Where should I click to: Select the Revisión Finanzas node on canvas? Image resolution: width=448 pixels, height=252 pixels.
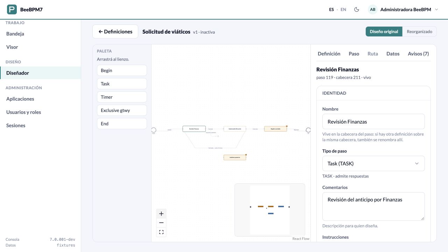(x=194, y=129)
